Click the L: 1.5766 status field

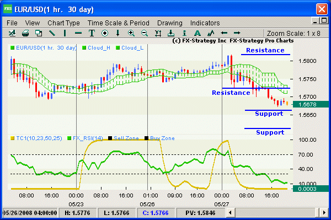[116, 213]
